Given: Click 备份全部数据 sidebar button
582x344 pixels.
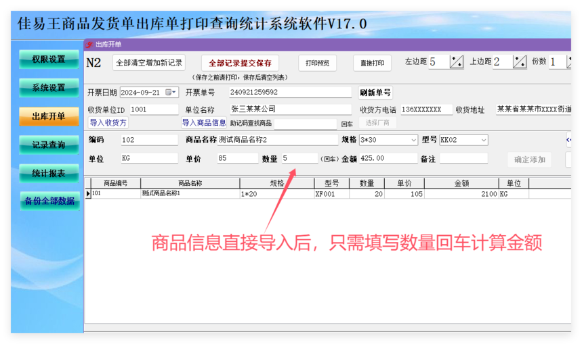Looking at the screenshot, I should coord(49,201).
